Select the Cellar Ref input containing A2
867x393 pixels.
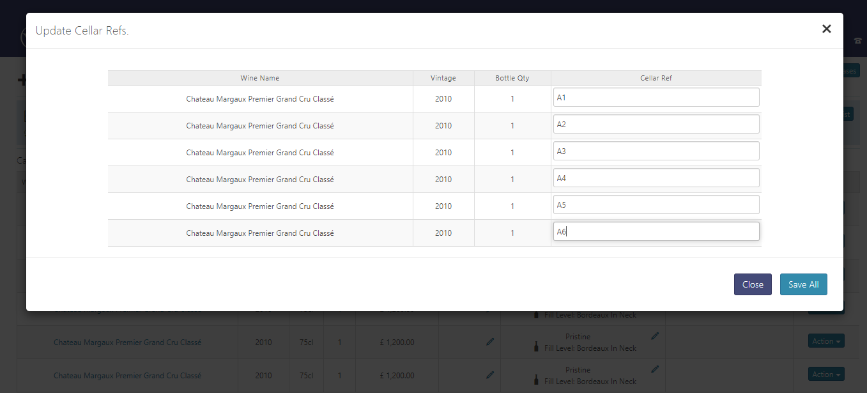pyautogui.click(x=656, y=125)
